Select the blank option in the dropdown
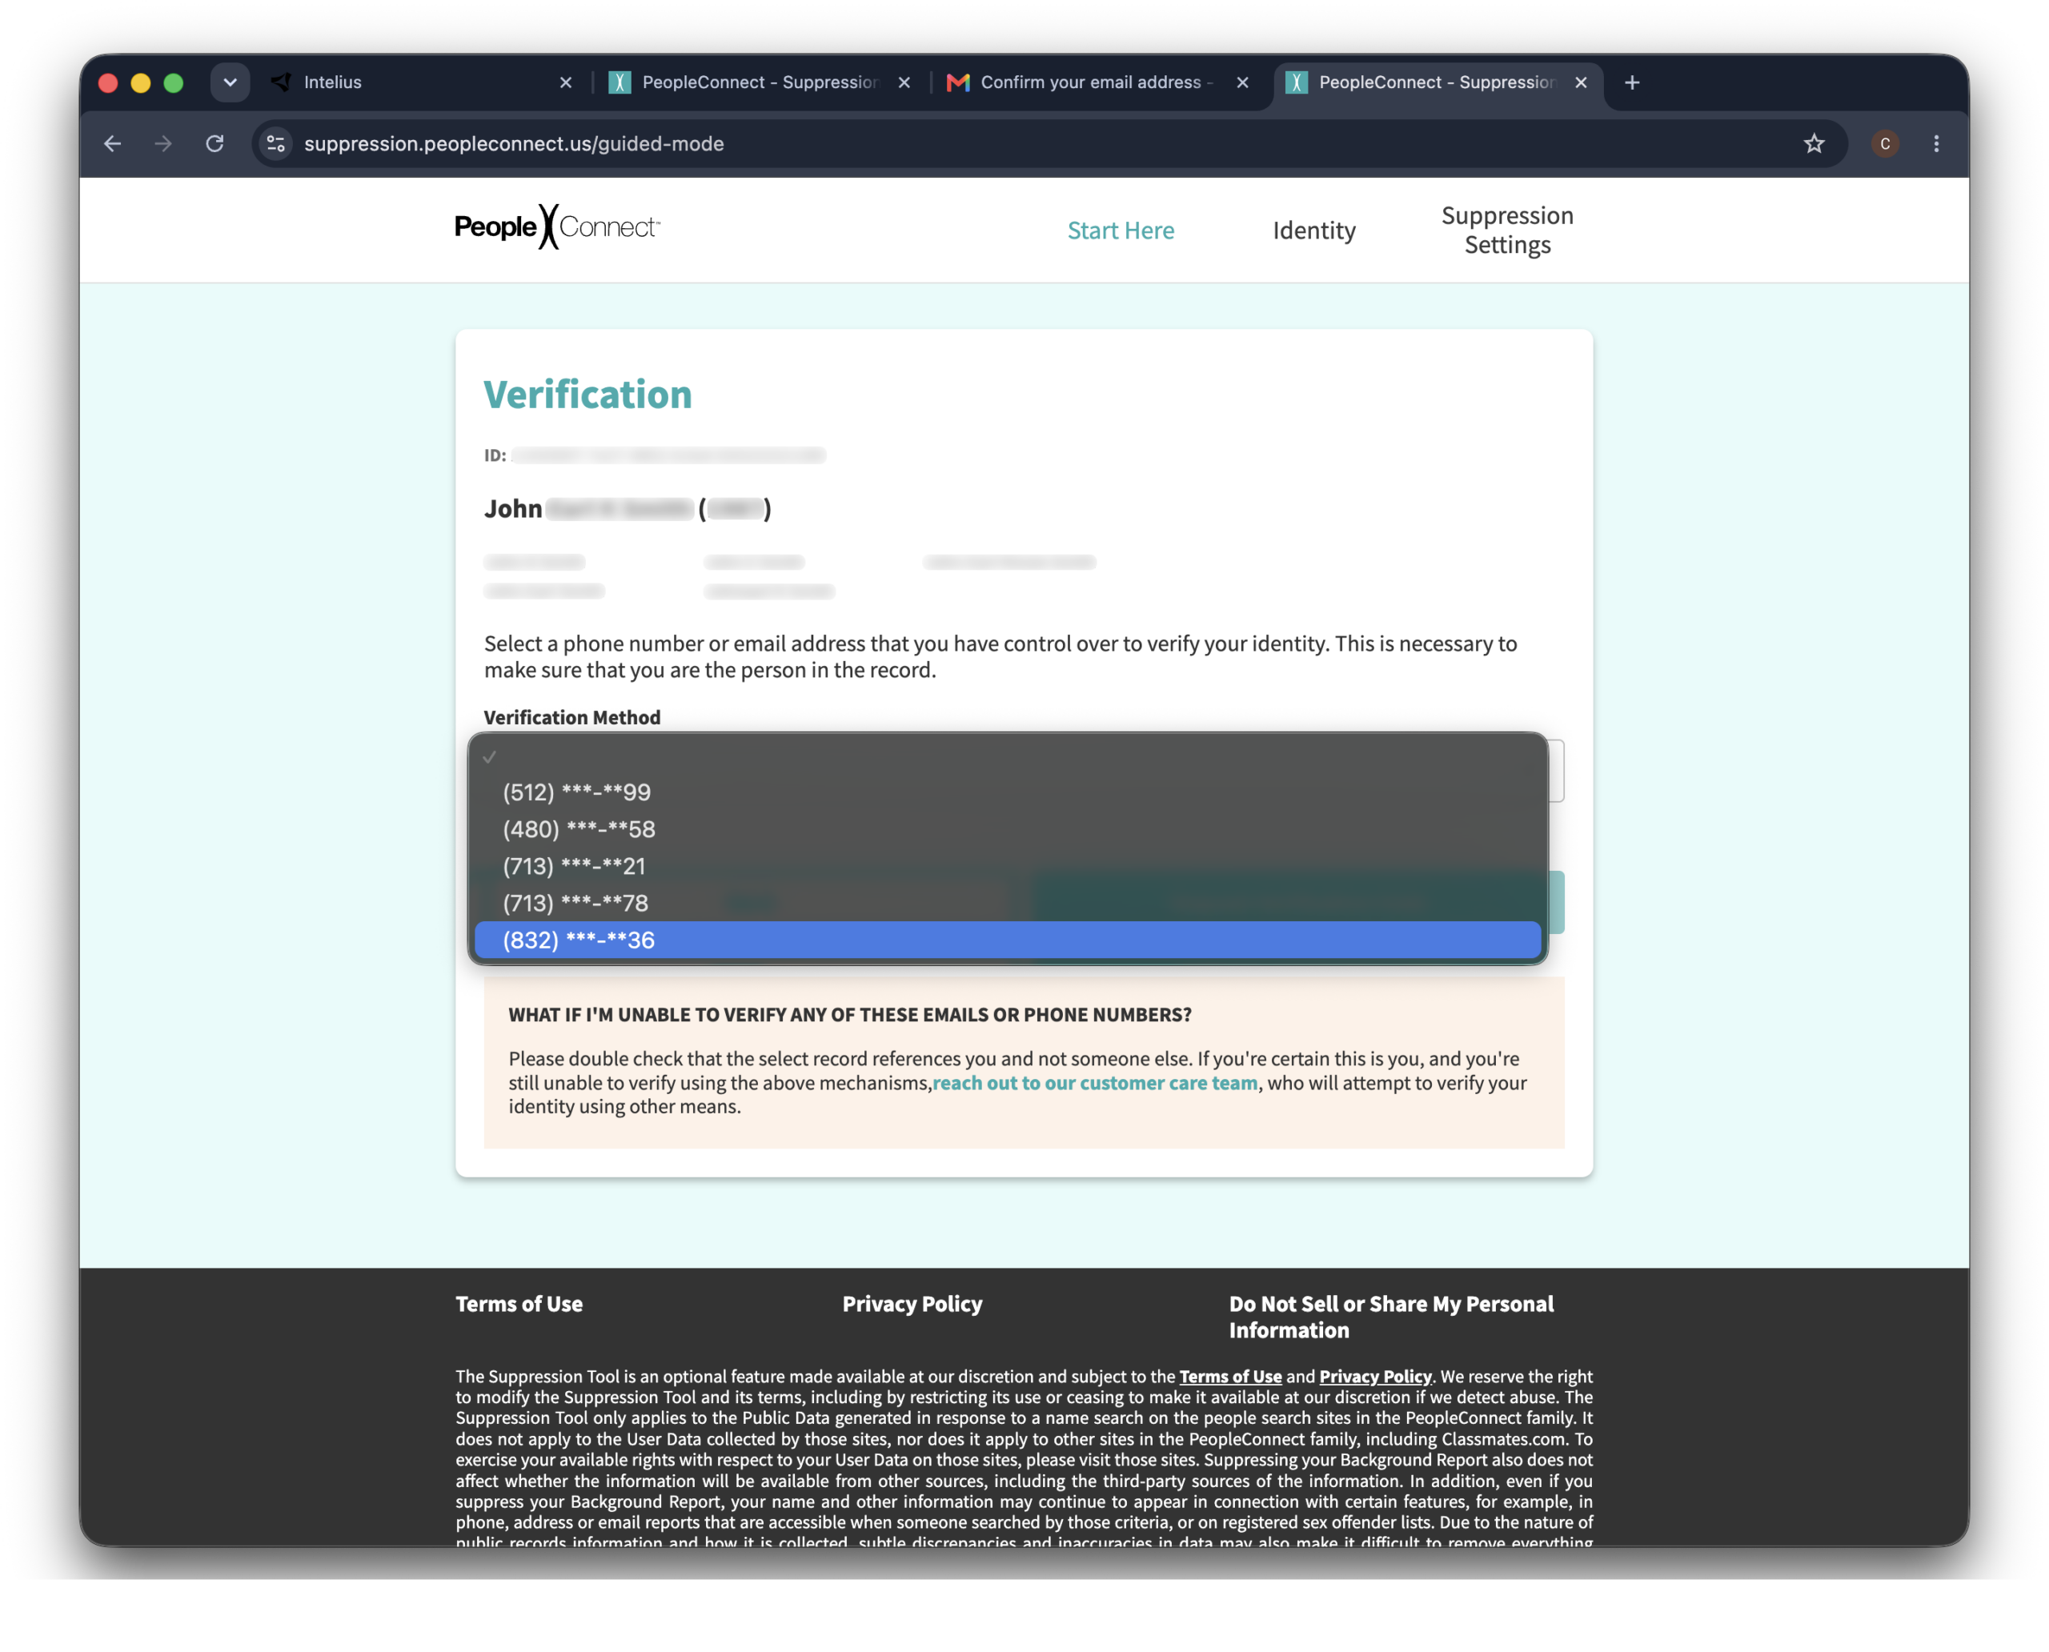 point(1007,757)
